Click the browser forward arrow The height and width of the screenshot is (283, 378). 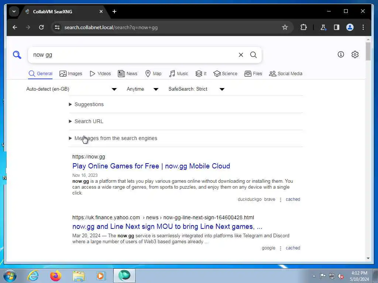28,27
